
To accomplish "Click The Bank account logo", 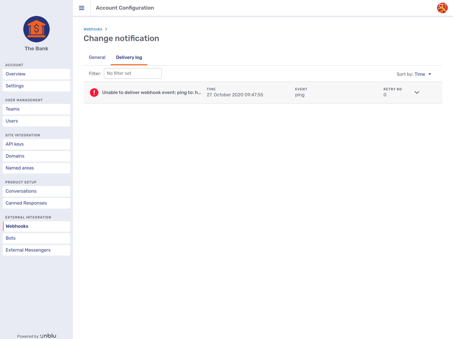I will [36, 29].
